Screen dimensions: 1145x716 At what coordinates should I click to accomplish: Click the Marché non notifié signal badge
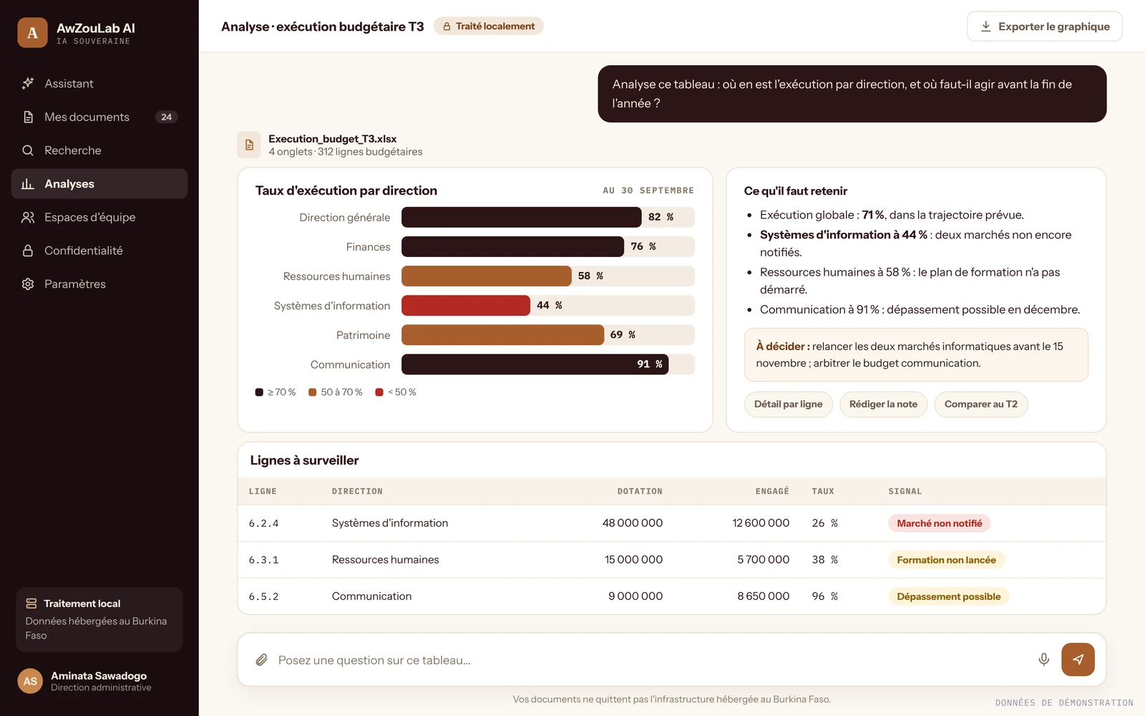click(939, 523)
